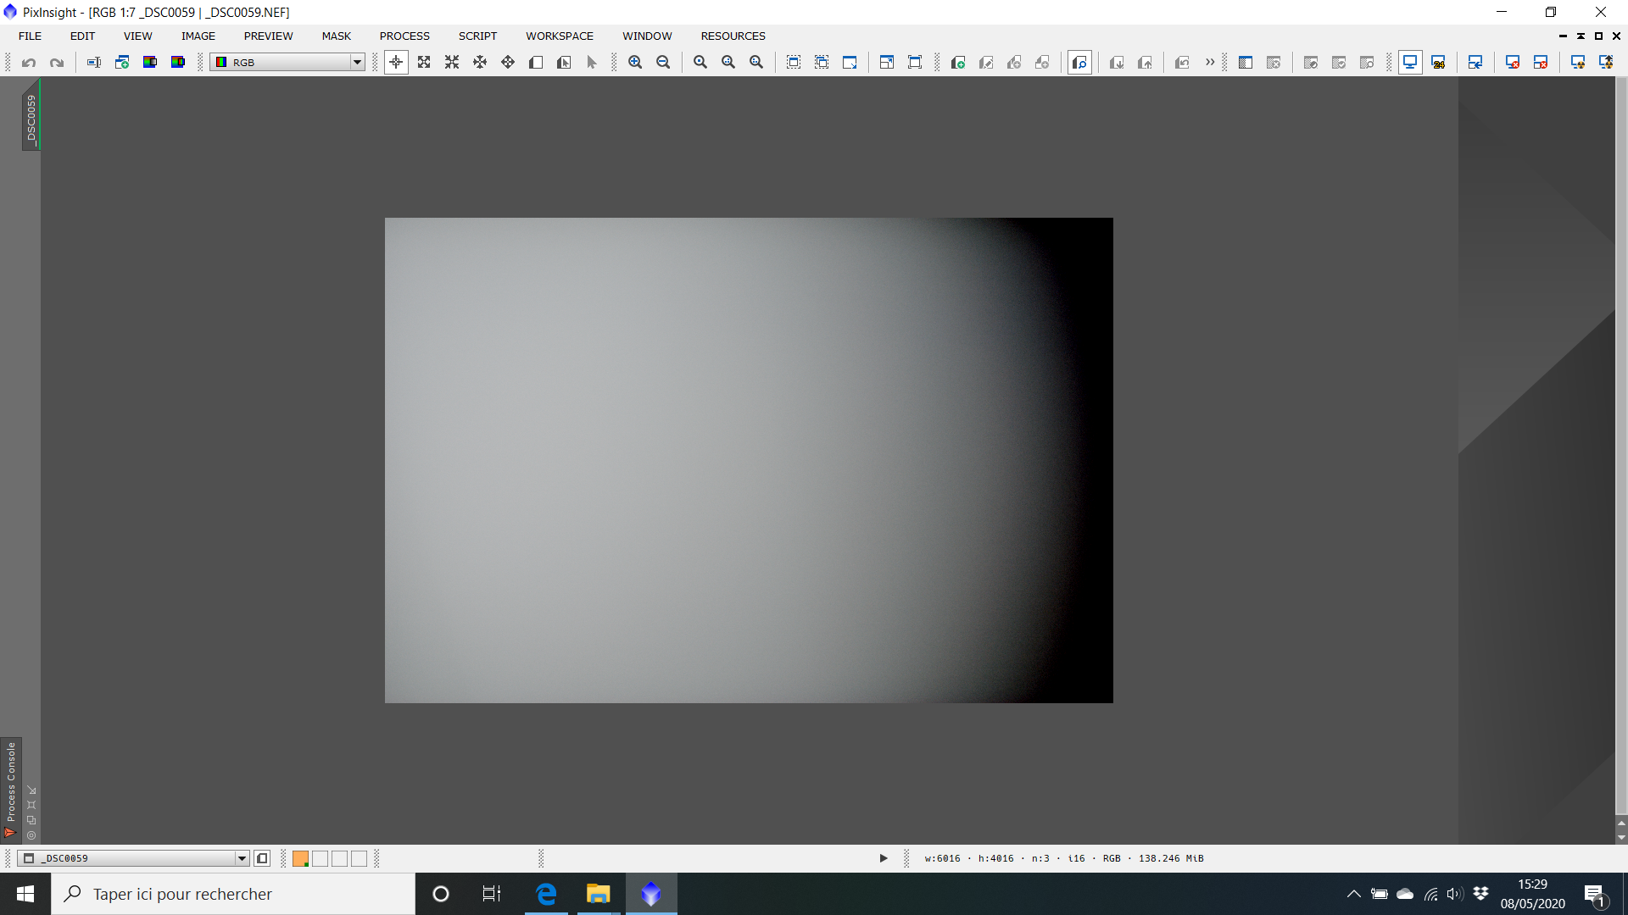
Task: Select the Zoom In magnifier tool
Action: tap(635, 63)
